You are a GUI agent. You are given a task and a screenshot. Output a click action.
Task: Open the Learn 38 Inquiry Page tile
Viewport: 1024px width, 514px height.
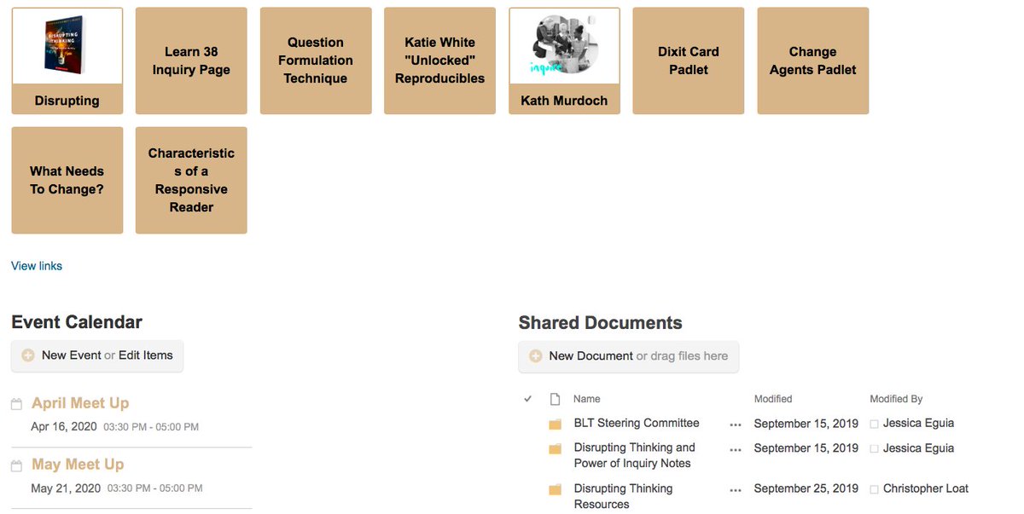click(x=191, y=61)
